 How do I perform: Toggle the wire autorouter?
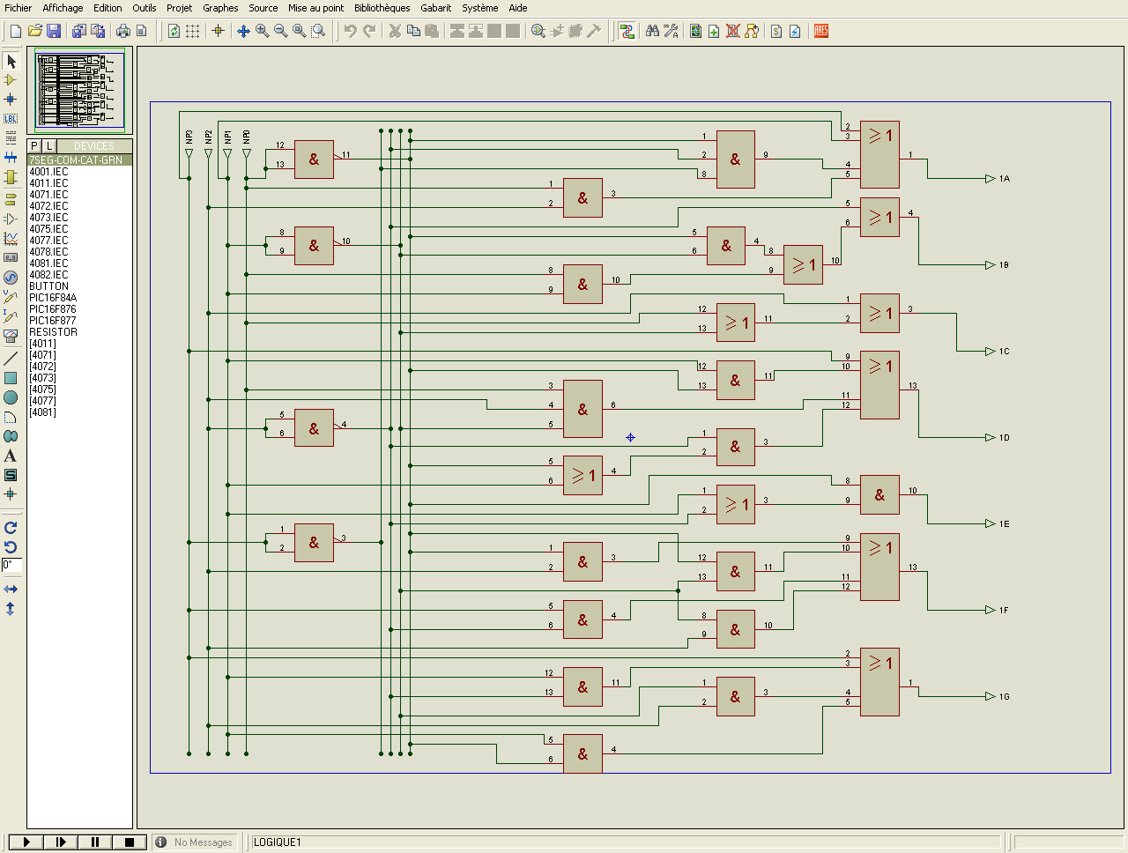(x=627, y=31)
